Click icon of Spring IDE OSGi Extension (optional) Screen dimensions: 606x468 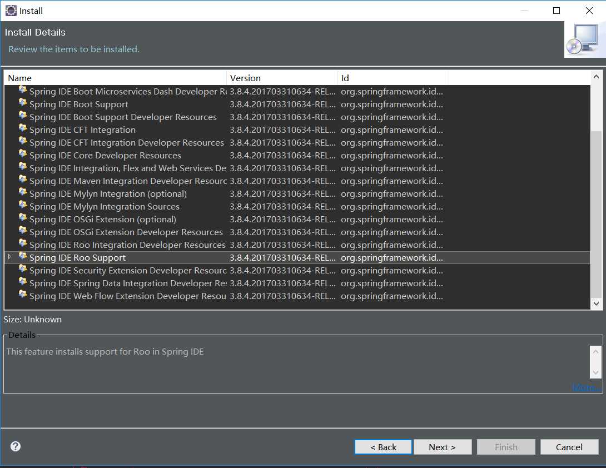pyautogui.click(x=23, y=218)
